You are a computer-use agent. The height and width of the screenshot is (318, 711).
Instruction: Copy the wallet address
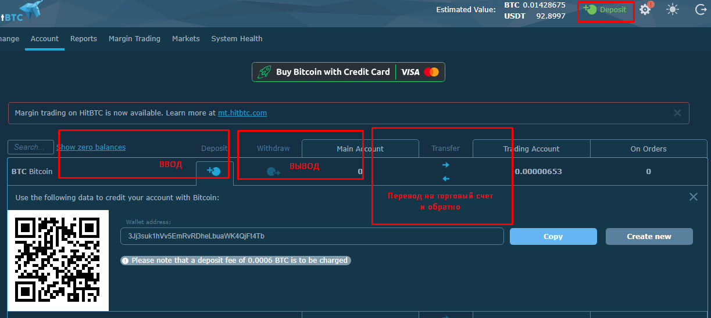pyautogui.click(x=553, y=236)
